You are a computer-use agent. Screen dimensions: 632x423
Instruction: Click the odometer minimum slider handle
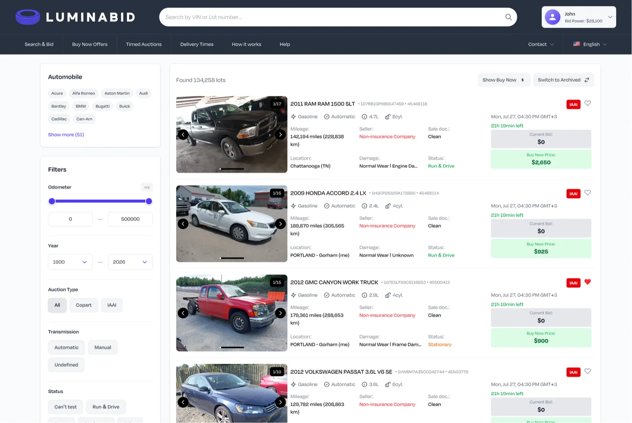[52, 201]
